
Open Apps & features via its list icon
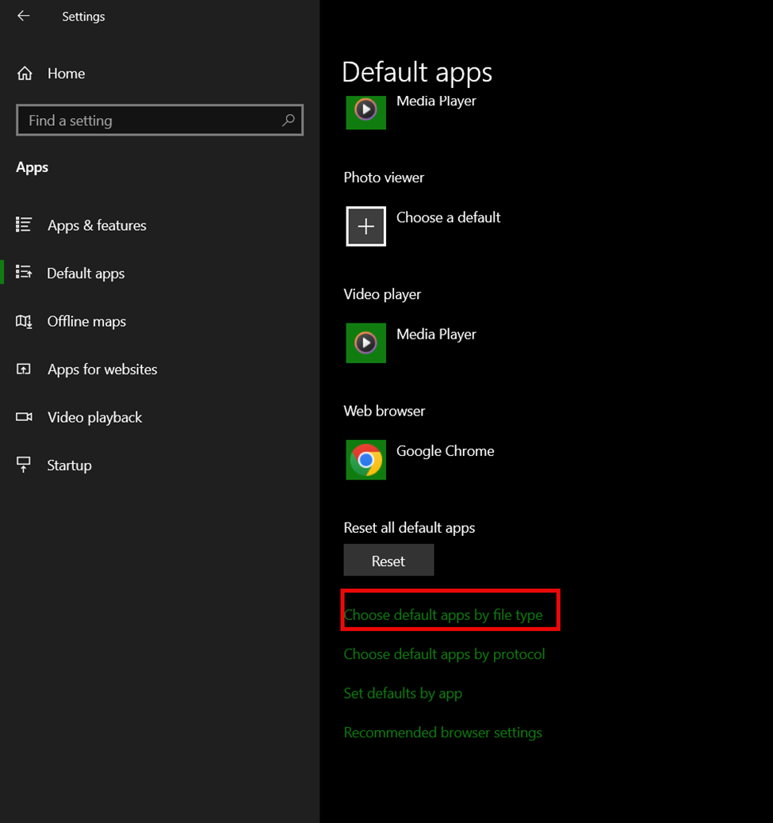(24, 225)
